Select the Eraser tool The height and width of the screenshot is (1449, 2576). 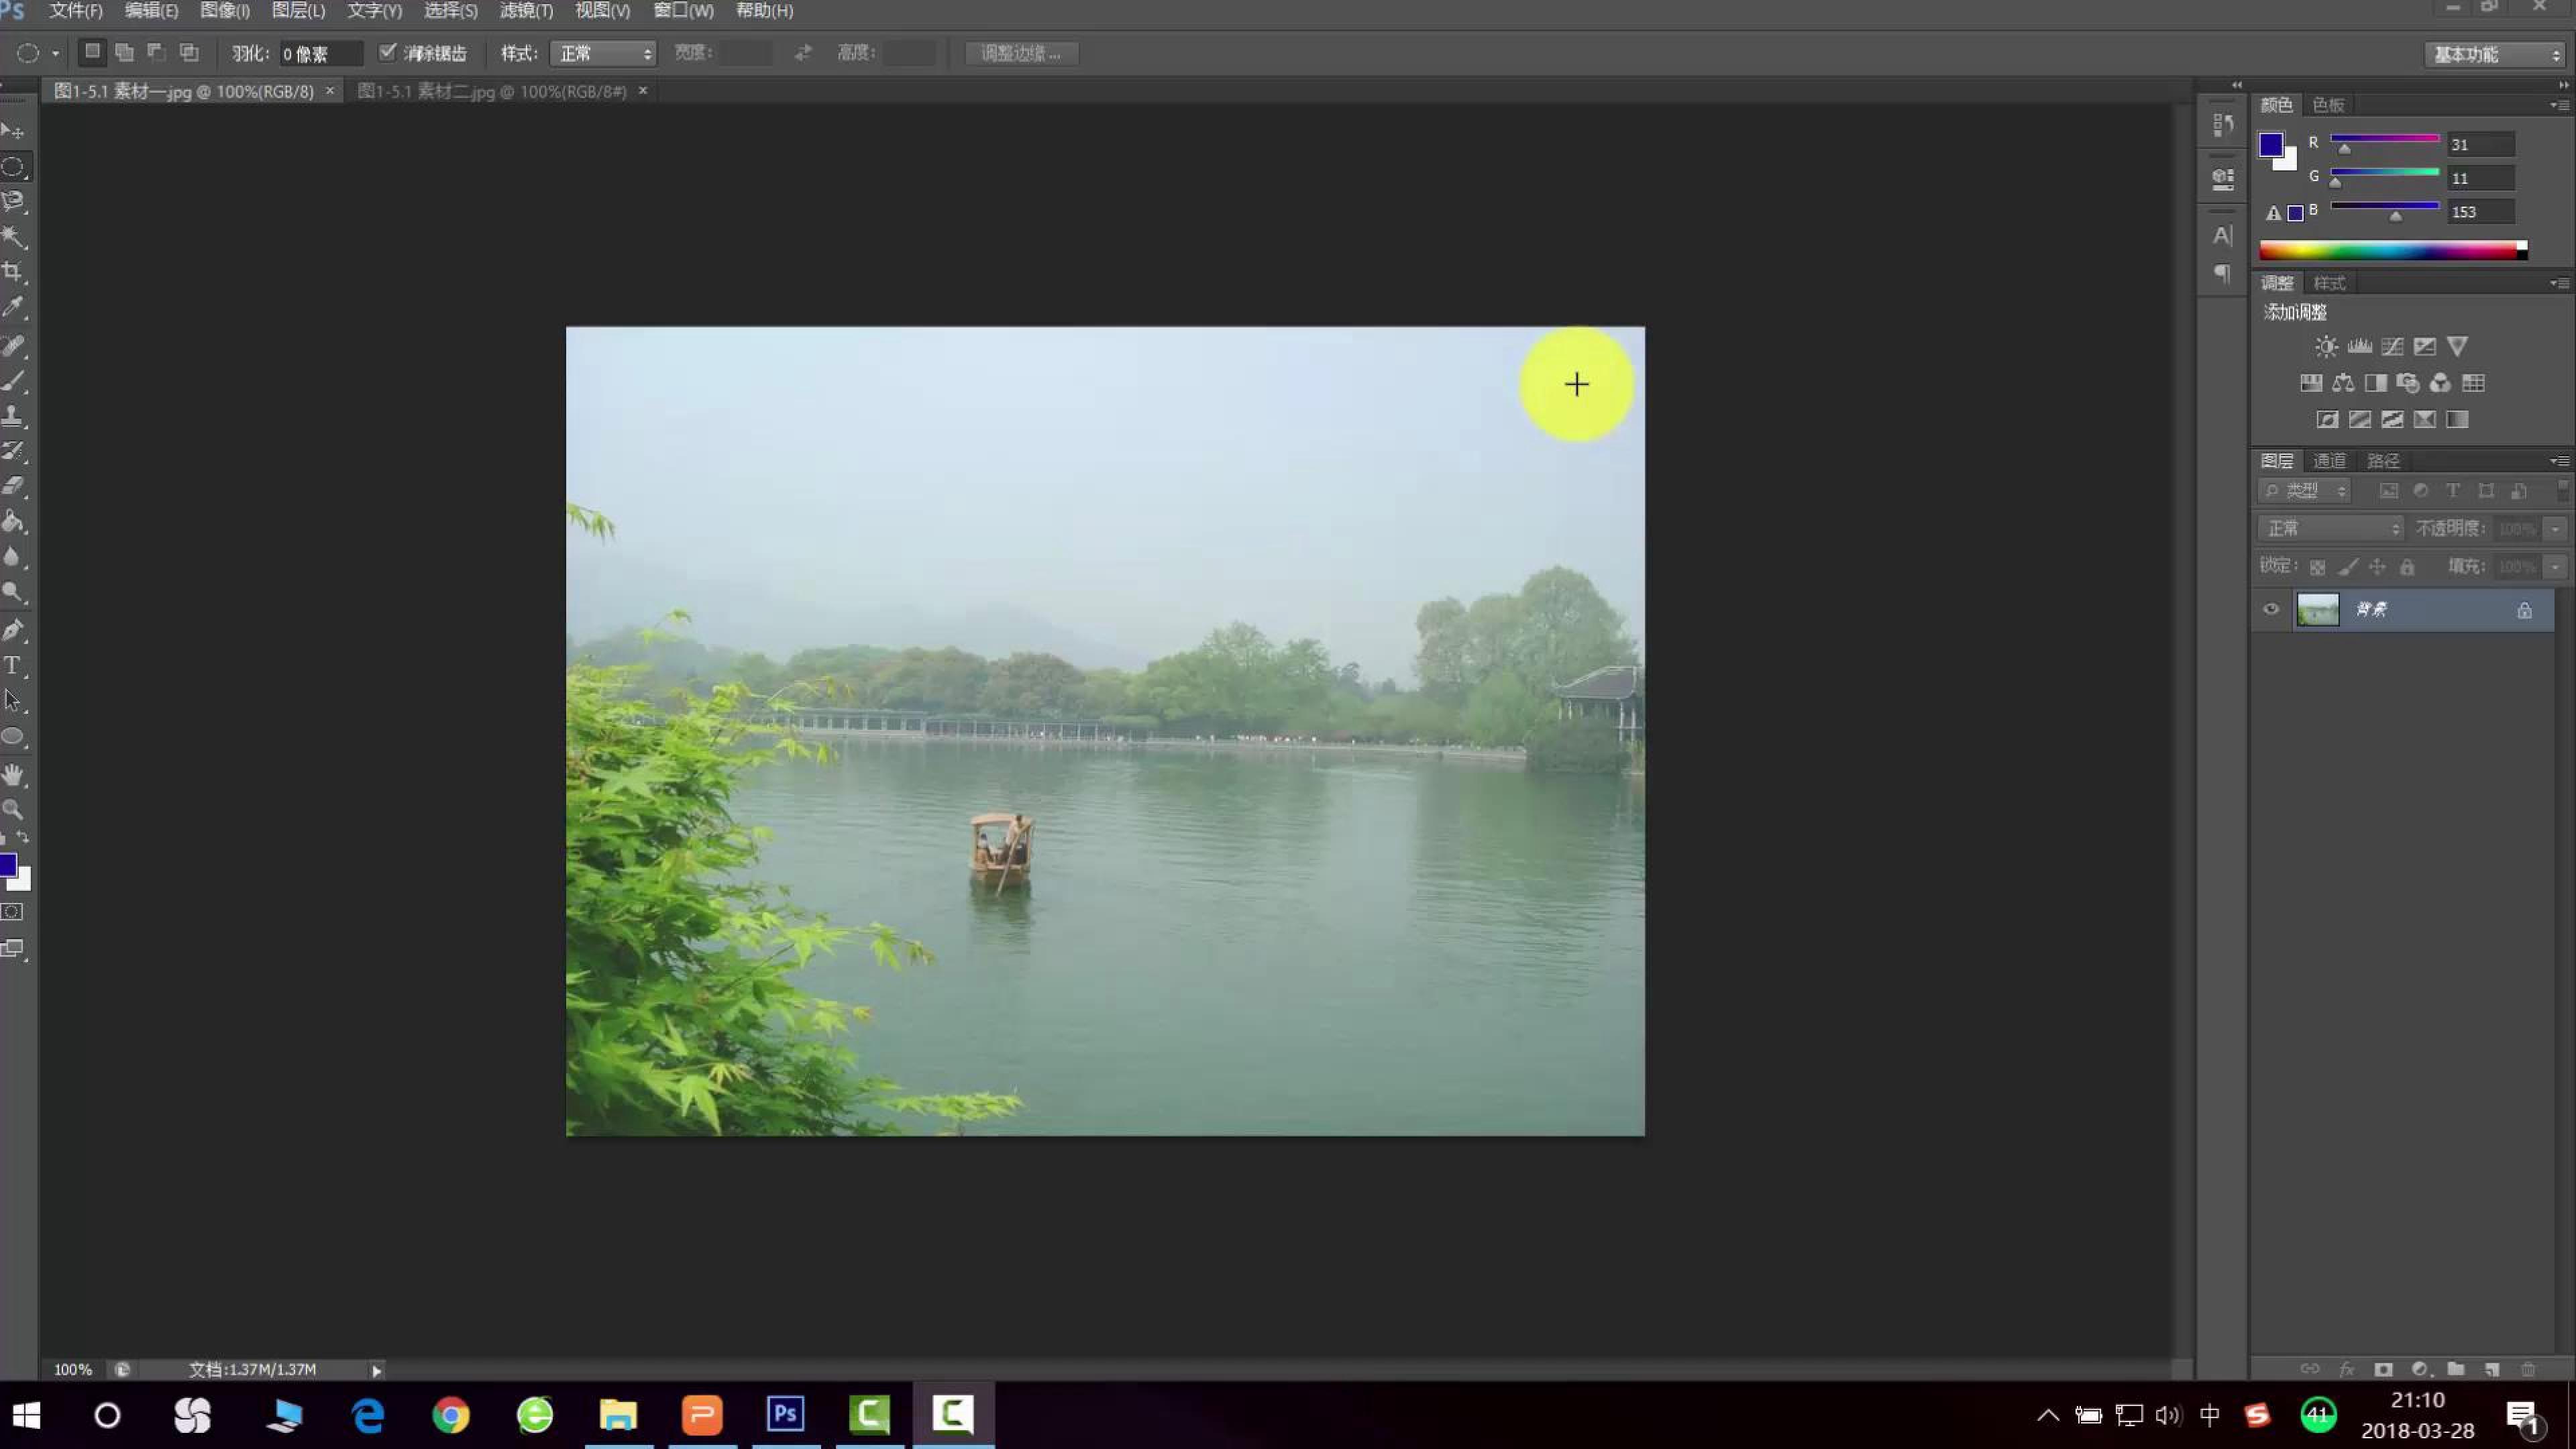click(x=13, y=486)
